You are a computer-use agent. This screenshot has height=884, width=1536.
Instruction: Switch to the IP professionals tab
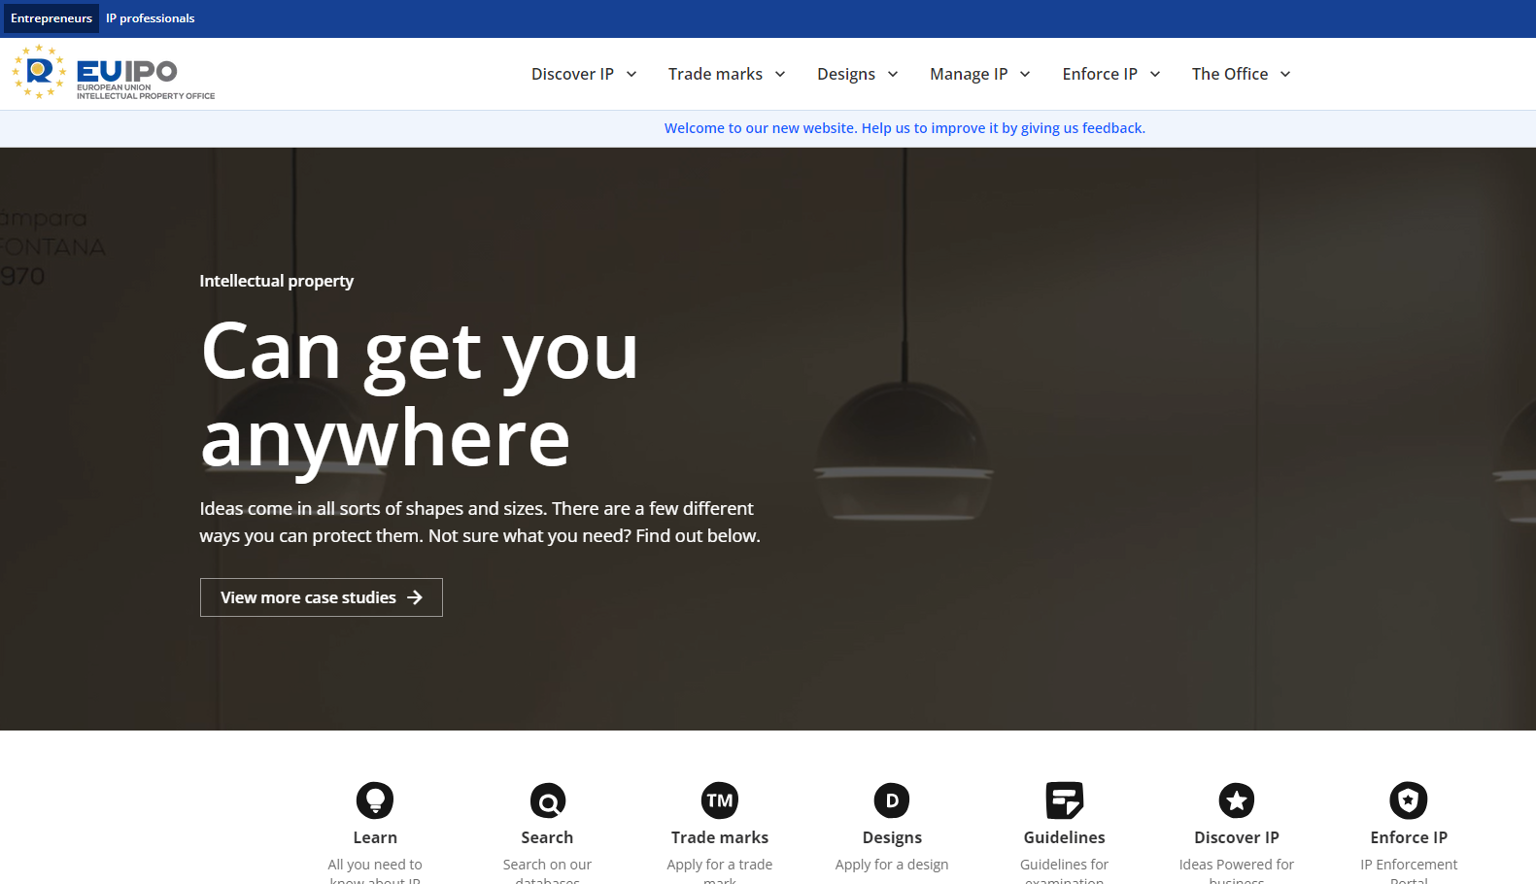coord(151,18)
